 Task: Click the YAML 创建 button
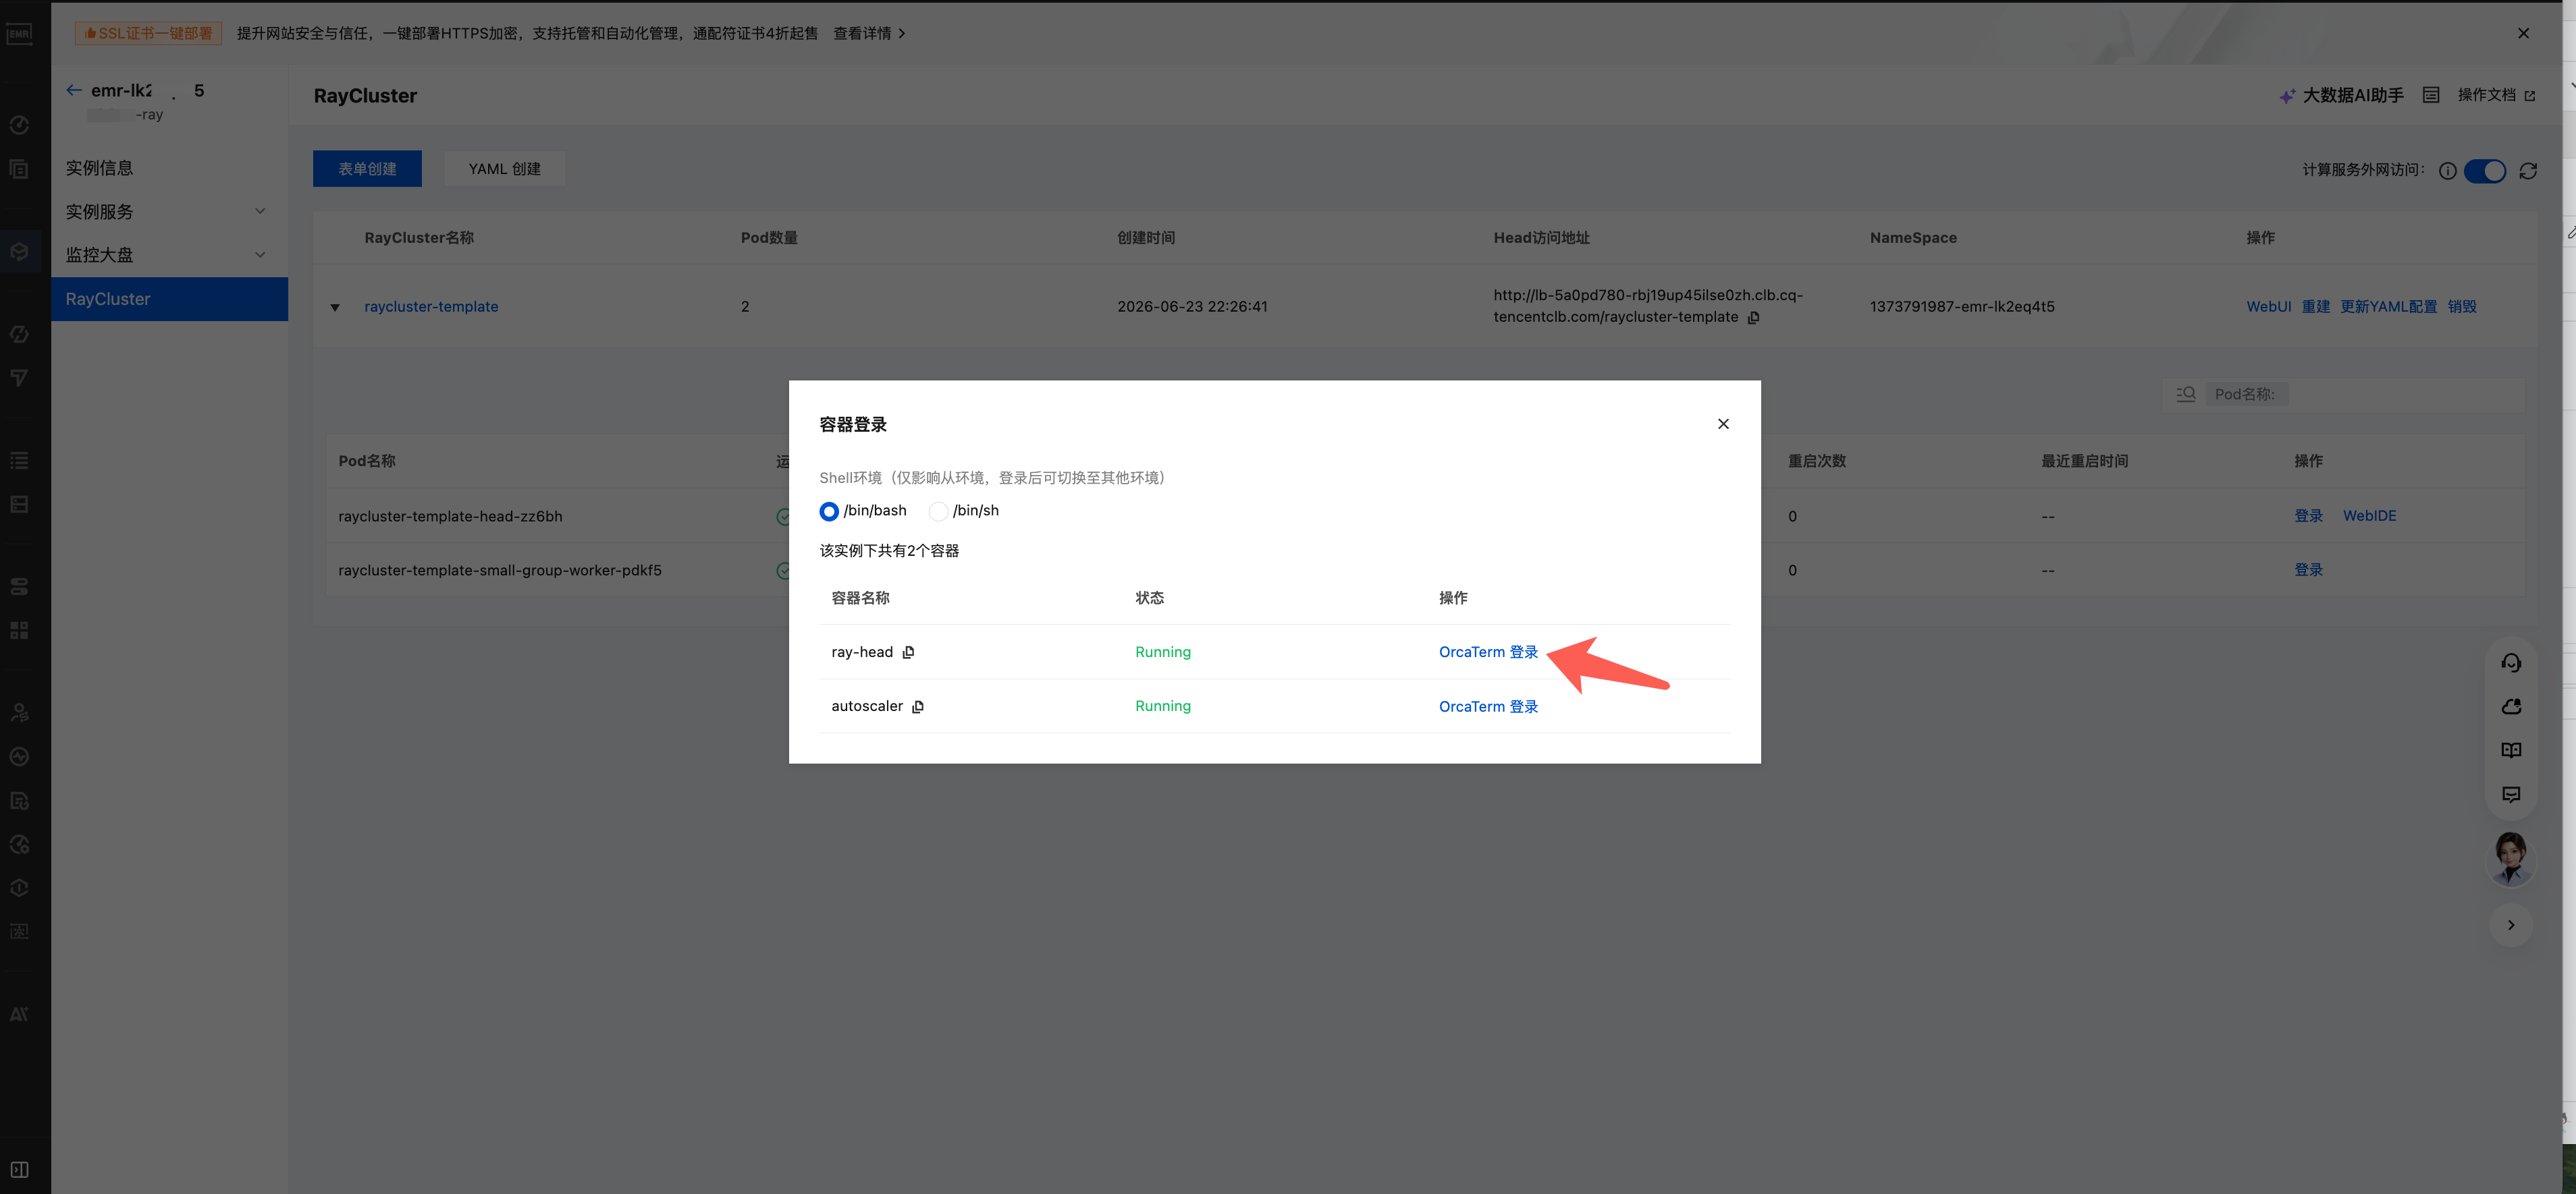coord(504,169)
